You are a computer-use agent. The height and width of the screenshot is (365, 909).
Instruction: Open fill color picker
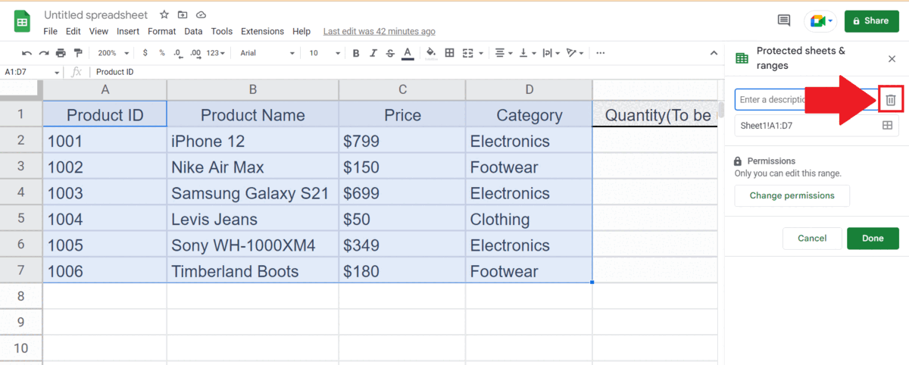click(x=431, y=53)
